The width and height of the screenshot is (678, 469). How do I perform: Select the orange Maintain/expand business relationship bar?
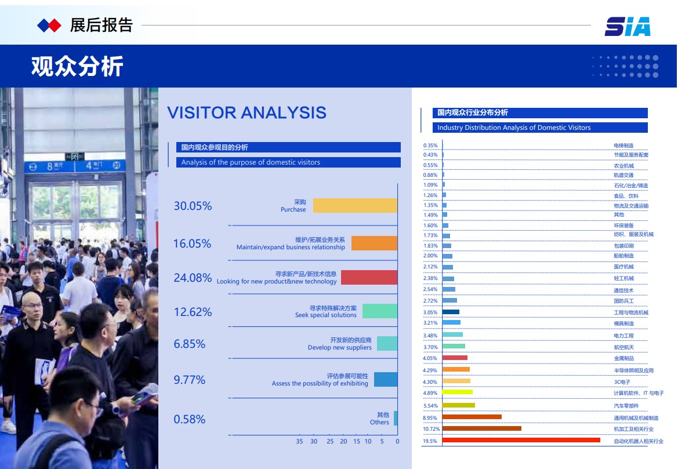(x=374, y=243)
